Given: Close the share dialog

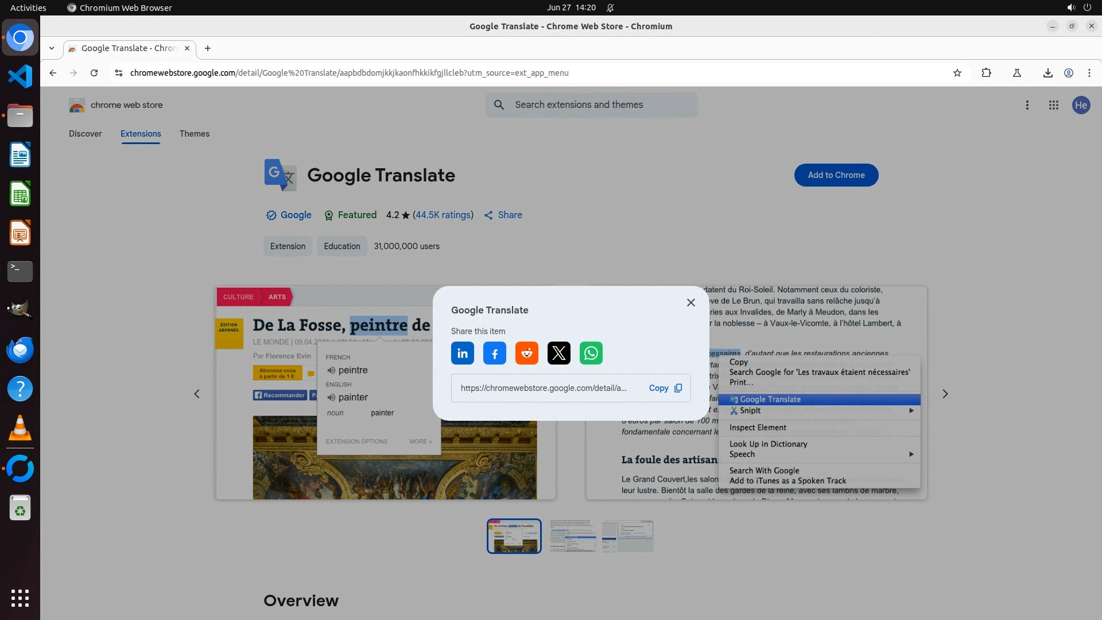Looking at the screenshot, I should 690,303.
